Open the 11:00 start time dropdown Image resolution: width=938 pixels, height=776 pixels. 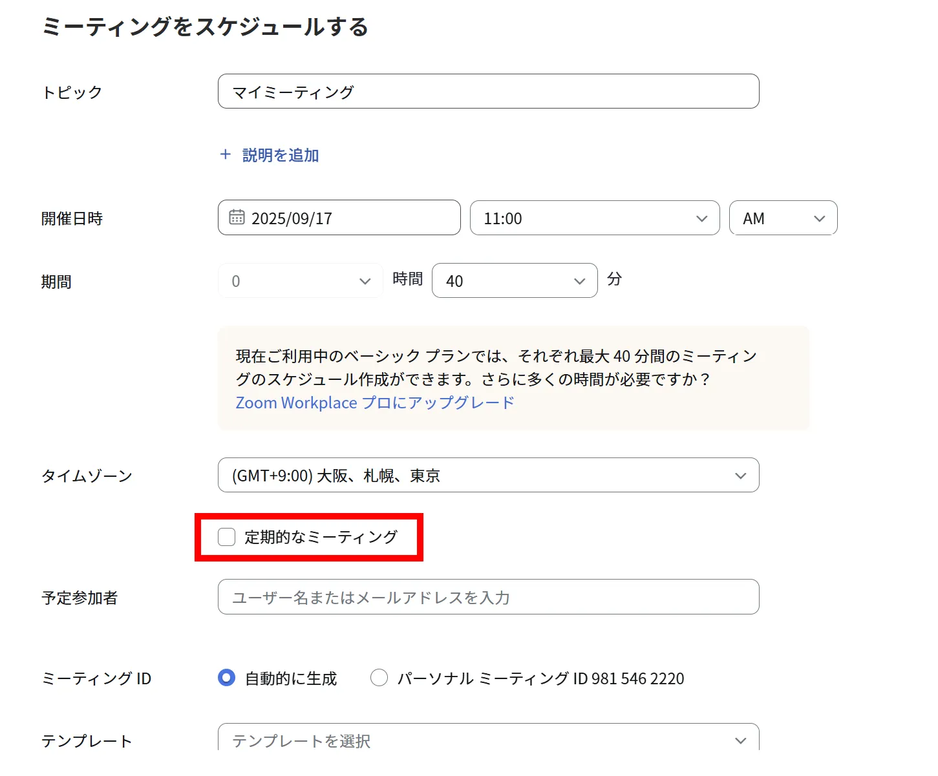(x=593, y=218)
